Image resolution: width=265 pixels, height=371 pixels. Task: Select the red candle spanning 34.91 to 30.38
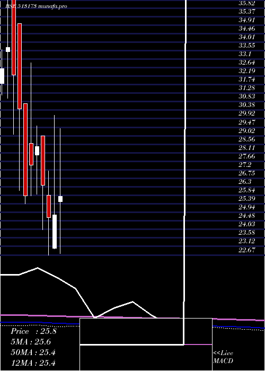pyautogui.click(x=20, y=66)
